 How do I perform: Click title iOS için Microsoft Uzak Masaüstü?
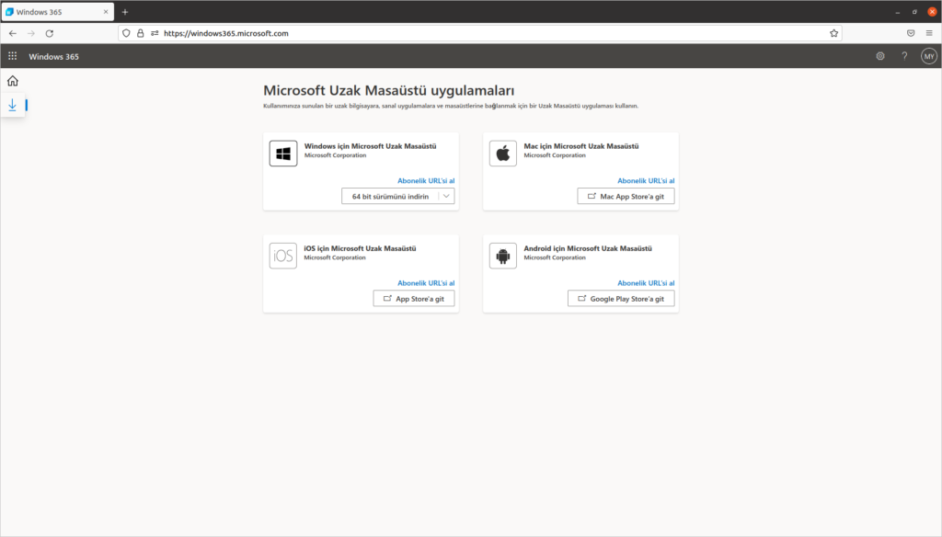coord(360,248)
